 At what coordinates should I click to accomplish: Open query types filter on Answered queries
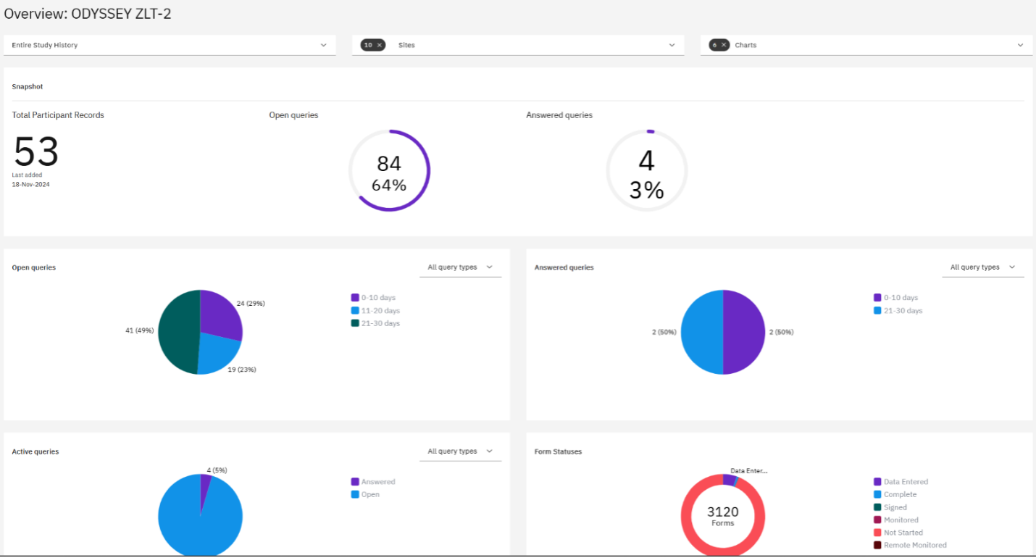click(983, 267)
